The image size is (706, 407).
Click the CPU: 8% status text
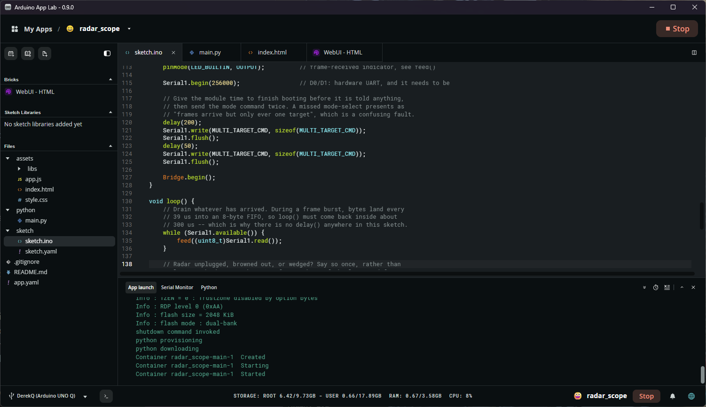[x=461, y=396]
